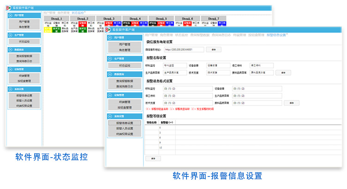Click 终端权限设置 in the back window sidebar
Viewport: 347px width, 189px height.
24,106
